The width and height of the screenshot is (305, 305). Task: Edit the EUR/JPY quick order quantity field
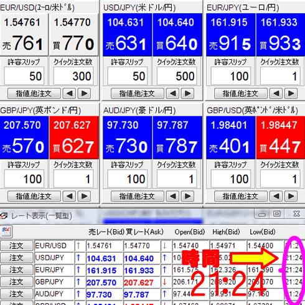(280, 76)
